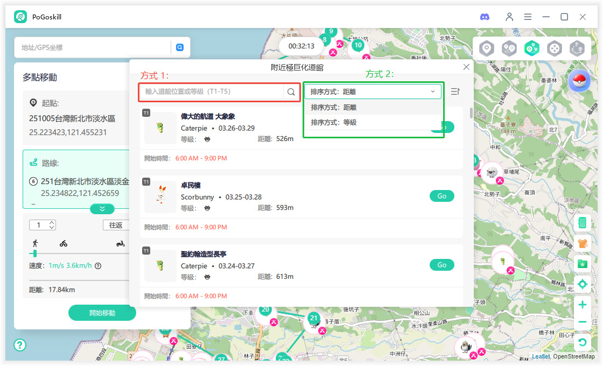The width and height of the screenshot is (603, 366).
Task: Open the Discord icon in the title bar
Action: pyautogui.click(x=485, y=17)
